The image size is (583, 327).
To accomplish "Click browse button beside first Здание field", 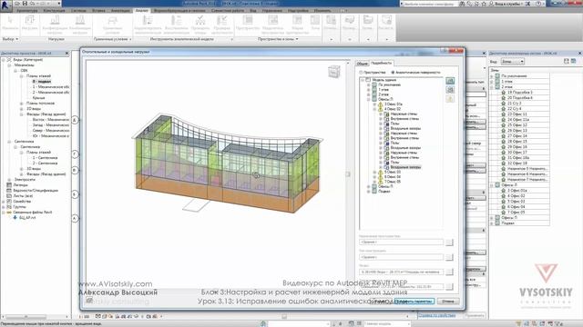I will (x=449, y=243).
